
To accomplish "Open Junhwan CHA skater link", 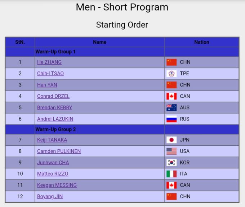I will point(53,163).
